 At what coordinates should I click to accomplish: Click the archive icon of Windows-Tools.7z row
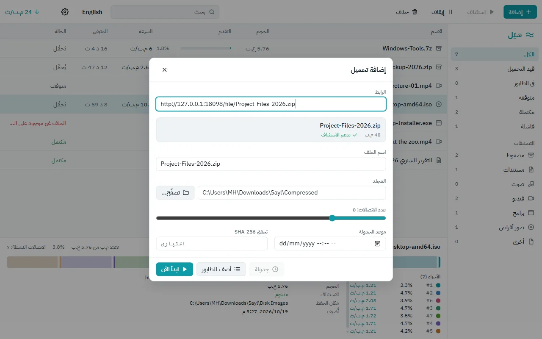(x=439, y=48)
